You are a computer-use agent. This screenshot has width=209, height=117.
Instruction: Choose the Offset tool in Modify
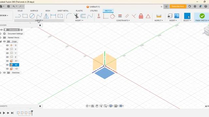[83, 16]
